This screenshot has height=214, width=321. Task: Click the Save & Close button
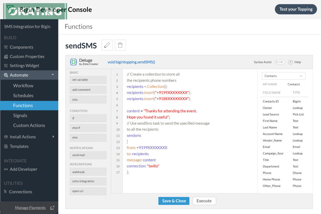(x=174, y=201)
